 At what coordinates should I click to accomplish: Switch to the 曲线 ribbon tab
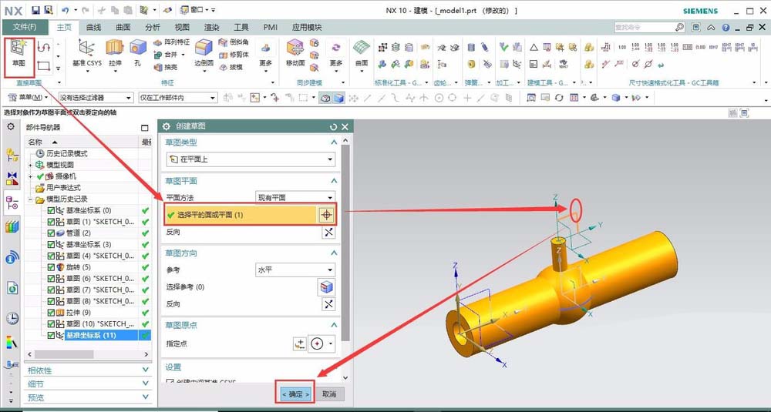(x=93, y=28)
